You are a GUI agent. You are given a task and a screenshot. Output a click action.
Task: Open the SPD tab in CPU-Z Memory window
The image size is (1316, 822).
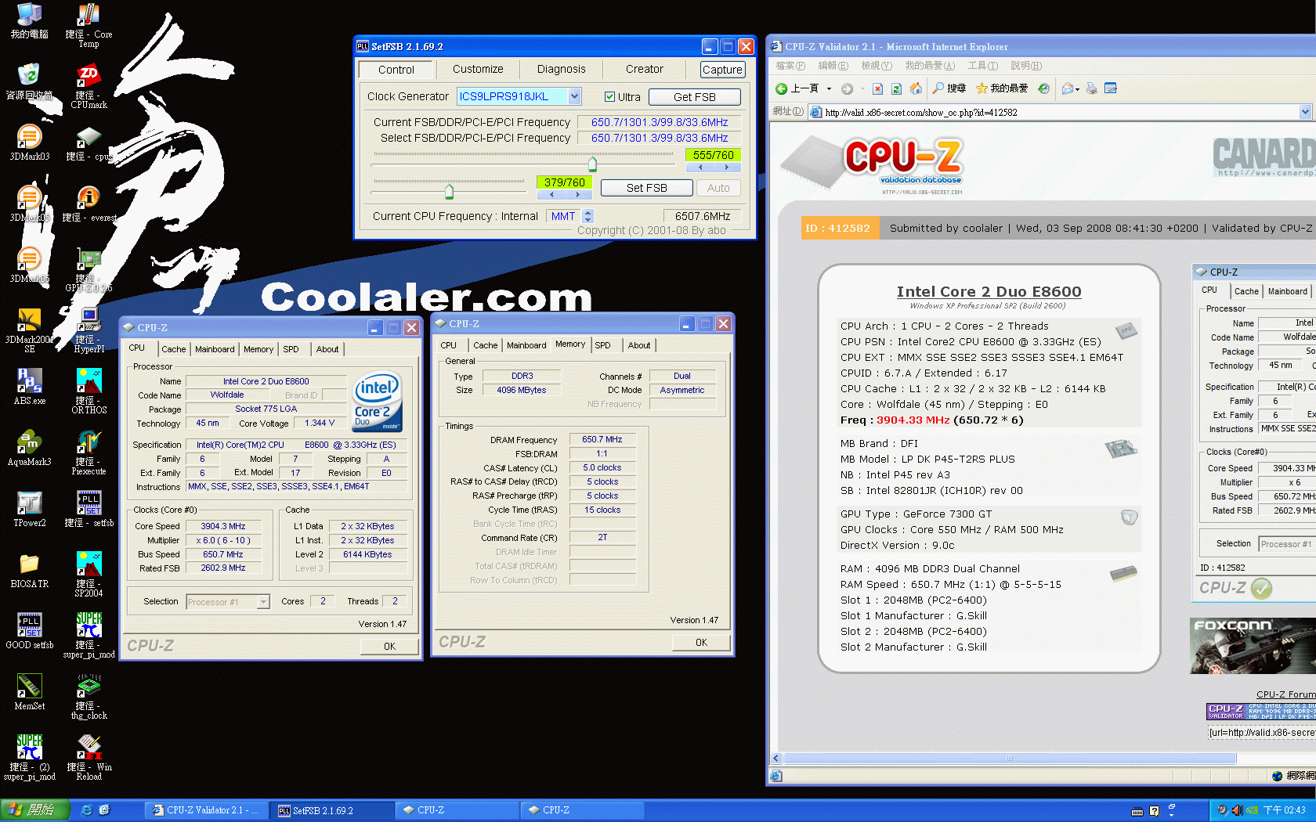point(602,345)
